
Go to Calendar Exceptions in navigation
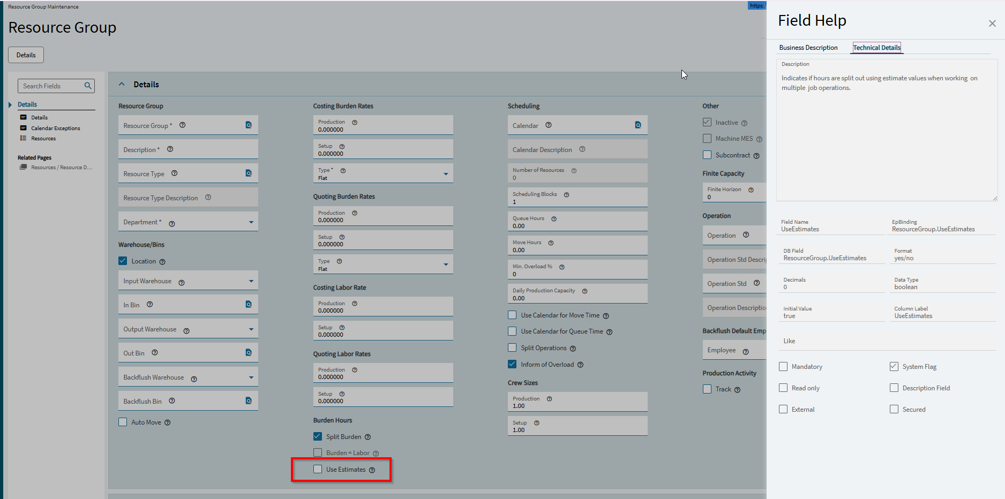click(x=56, y=128)
